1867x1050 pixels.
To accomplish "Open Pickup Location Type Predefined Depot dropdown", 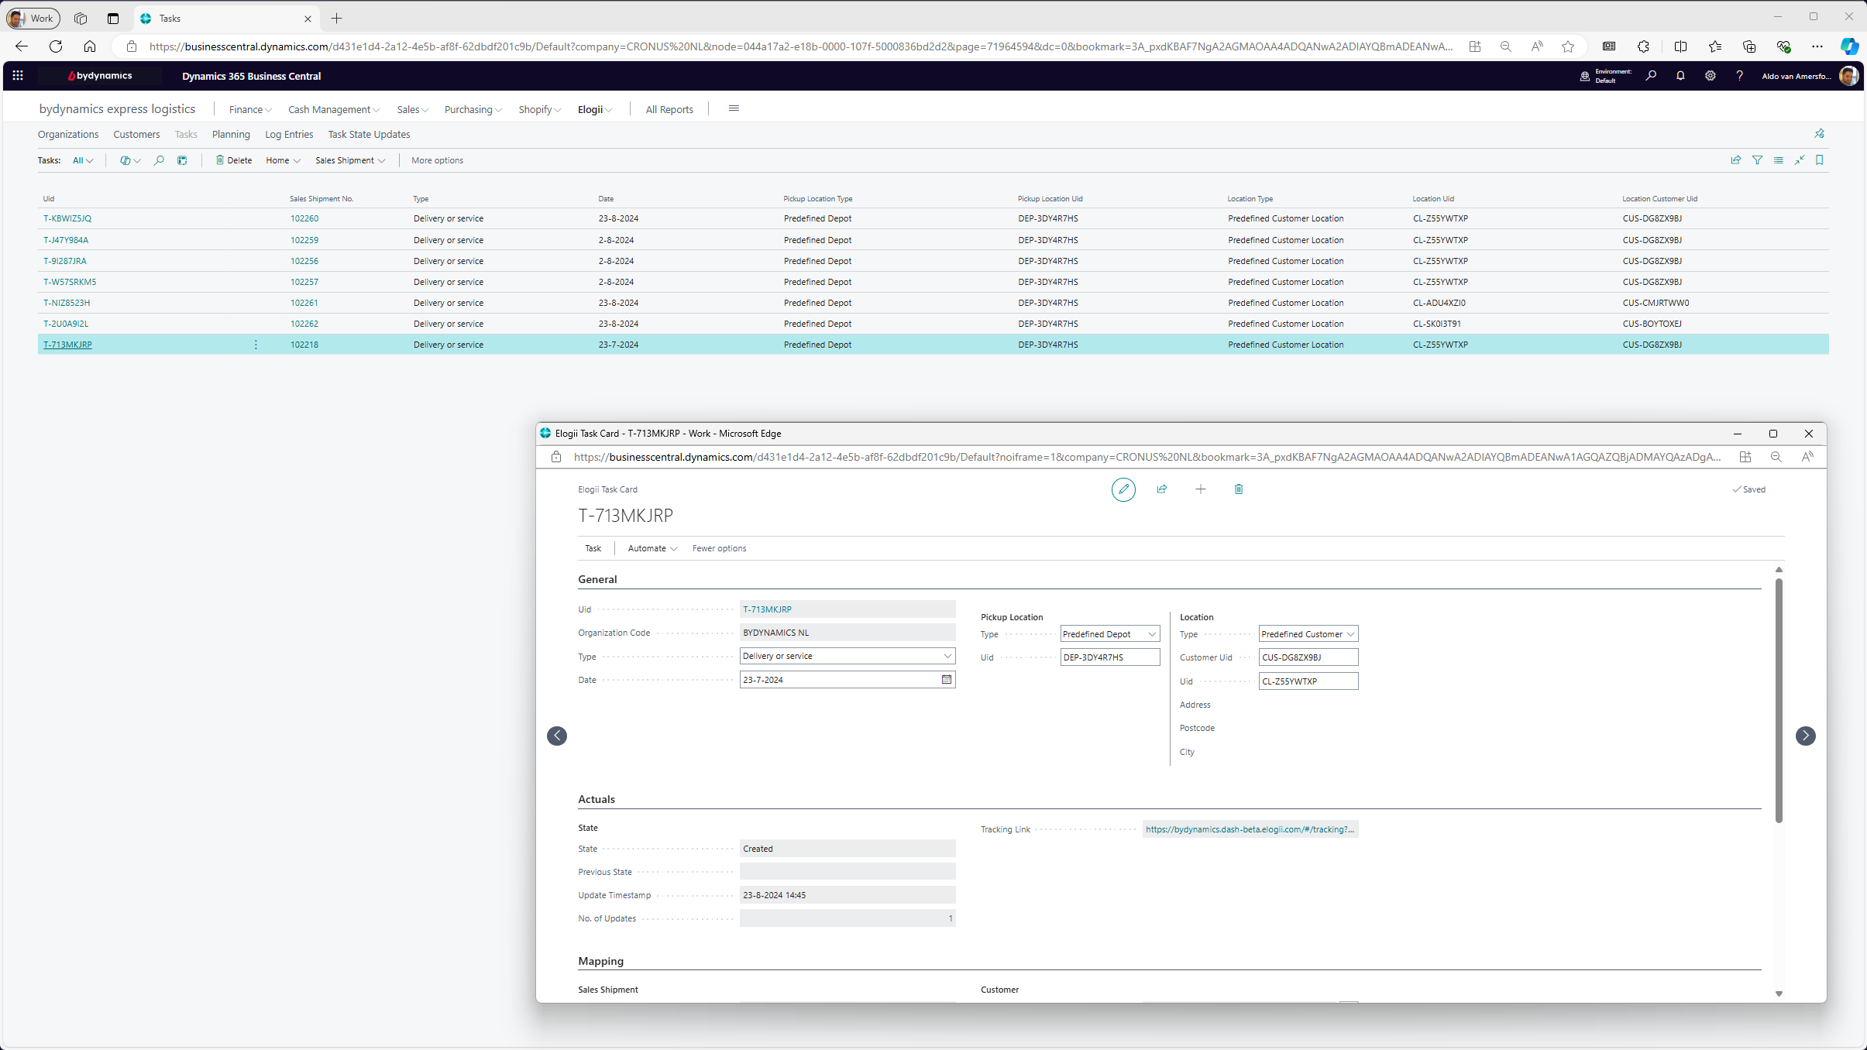I will point(1151,634).
